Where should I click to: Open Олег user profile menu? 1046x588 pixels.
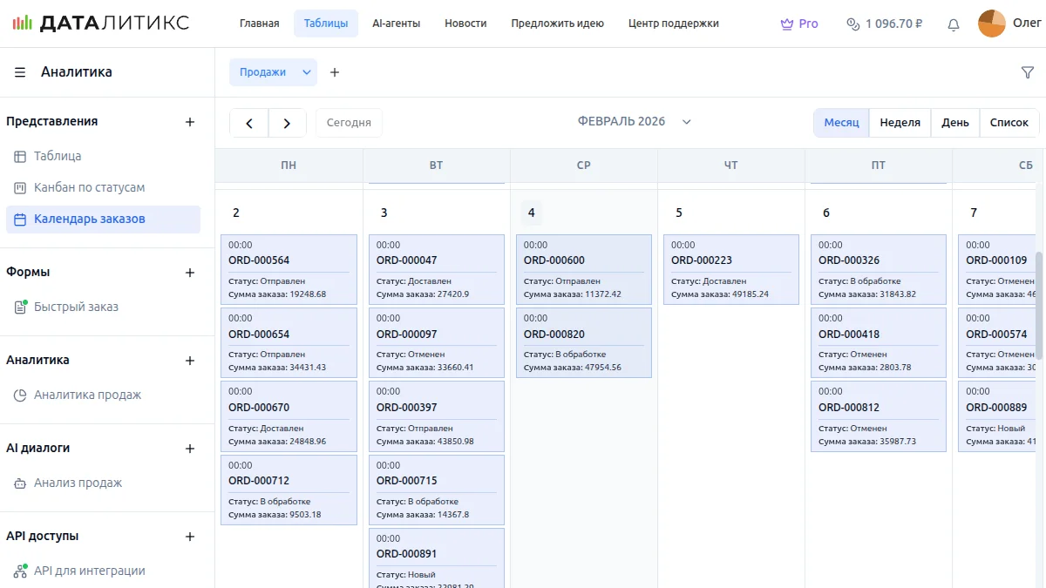pos(1009,24)
